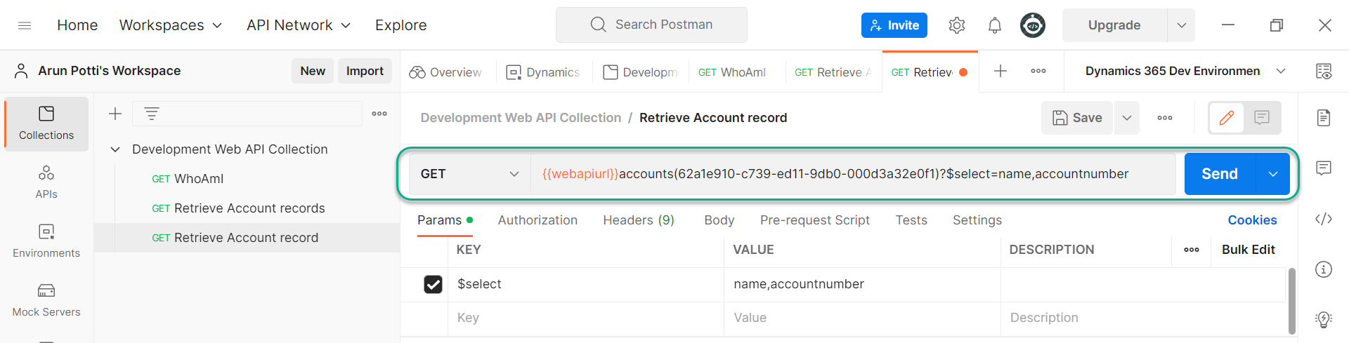Click the Save button

[x=1077, y=118]
